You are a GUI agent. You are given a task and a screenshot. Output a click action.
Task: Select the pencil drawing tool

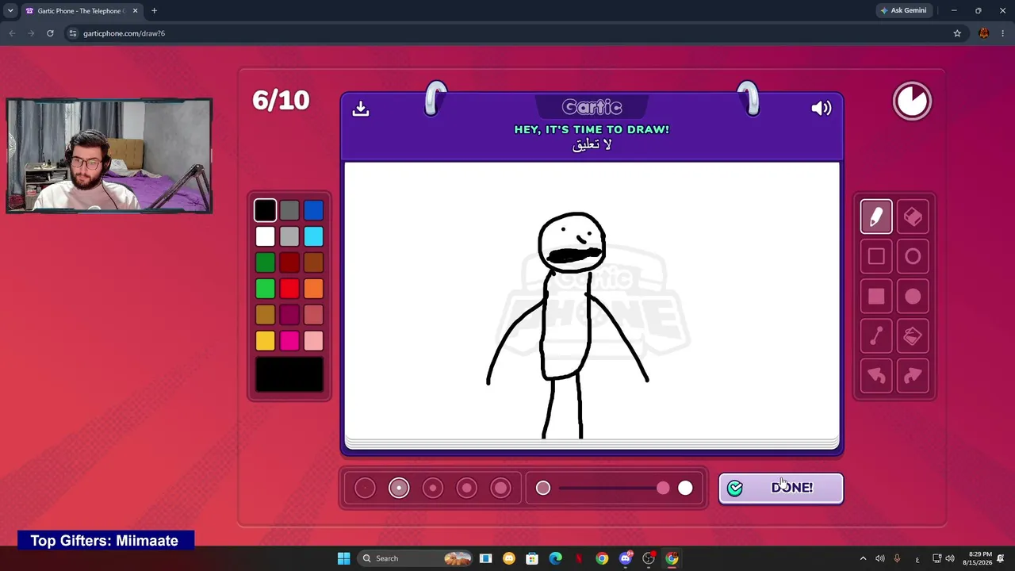[876, 217]
